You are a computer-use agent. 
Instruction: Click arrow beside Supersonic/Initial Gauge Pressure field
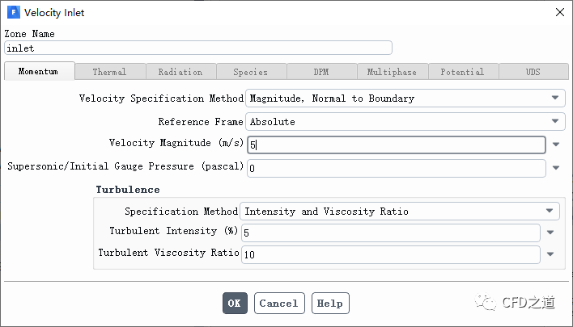click(x=557, y=169)
